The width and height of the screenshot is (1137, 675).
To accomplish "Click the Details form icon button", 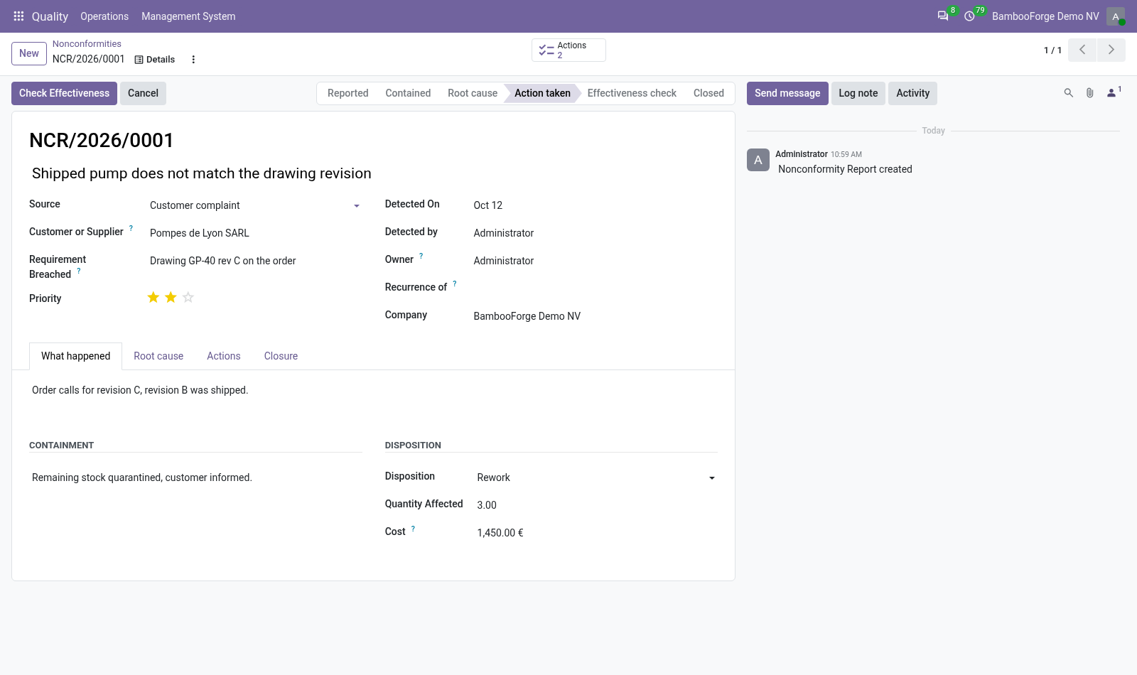I will 155,60.
